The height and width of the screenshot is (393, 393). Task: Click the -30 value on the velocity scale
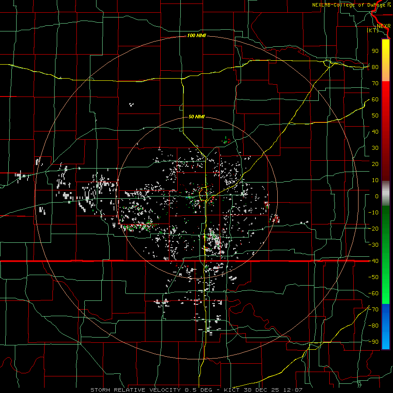tap(373, 245)
